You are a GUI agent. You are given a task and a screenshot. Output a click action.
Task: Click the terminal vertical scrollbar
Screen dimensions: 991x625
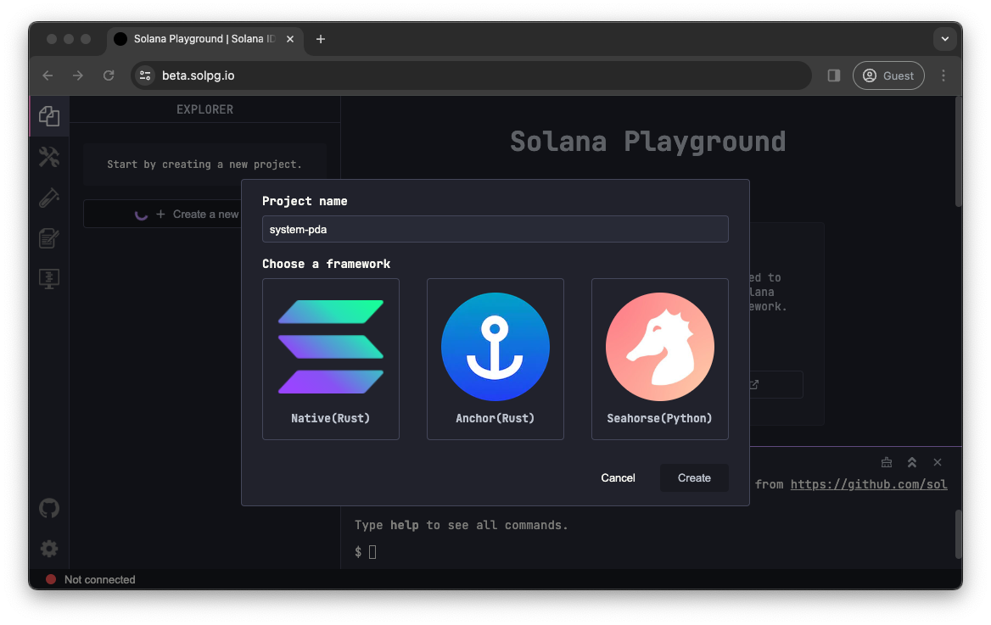pyautogui.click(x=958, y=534)
